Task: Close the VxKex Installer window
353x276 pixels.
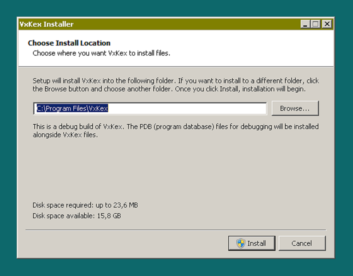Action: [x=327, y=24]
